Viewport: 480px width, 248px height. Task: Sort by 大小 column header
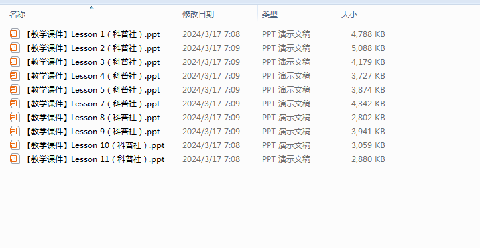(x=364, y=15)
